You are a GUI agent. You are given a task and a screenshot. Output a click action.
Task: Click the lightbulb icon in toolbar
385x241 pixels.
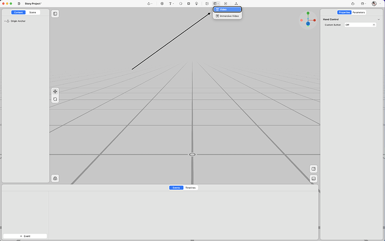coord(196,4)
